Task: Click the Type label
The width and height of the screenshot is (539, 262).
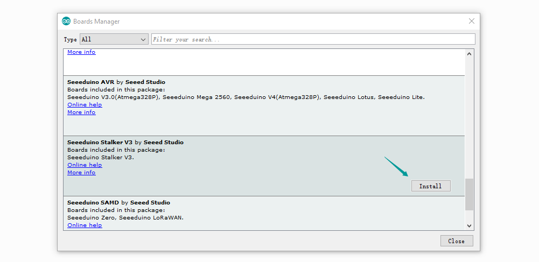Action: click(x=71, y=39)
